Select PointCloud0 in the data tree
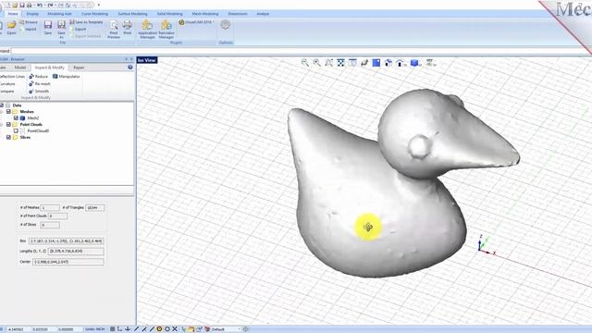Screen dimensions: 592x333 38,131
